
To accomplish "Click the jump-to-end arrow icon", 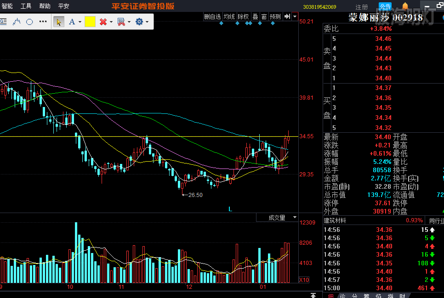I will coord(287,17).
